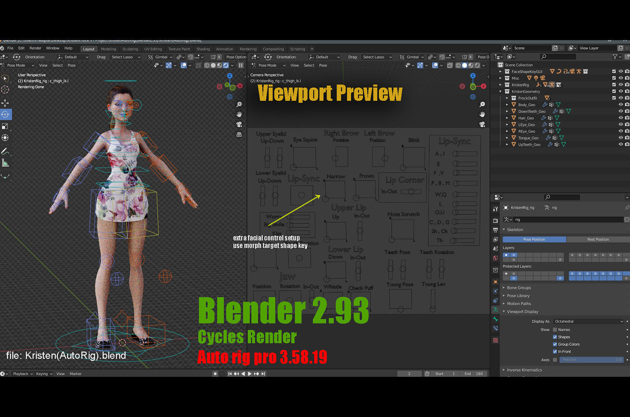Viewport: 630px width, 417px height.
Task: Expand the Bone Groups panel
Action: pyautogui.click(x=519, y=288)
